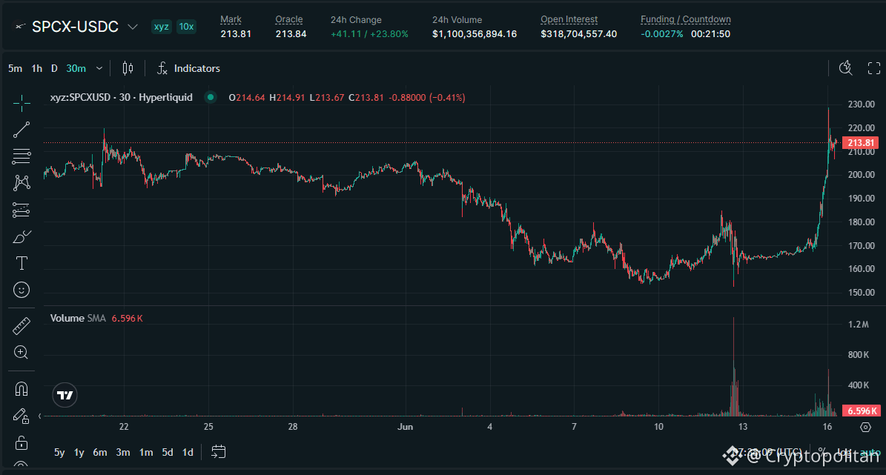Click the 24h Change value +41.11 / +23.80%
886x475 pixels.
click(x=369, y=34)
